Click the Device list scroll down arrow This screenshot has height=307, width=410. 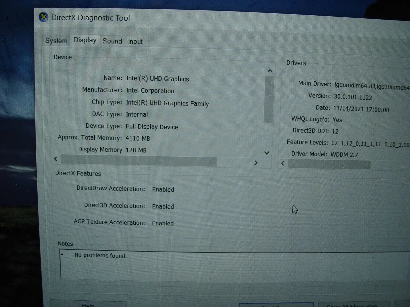click(x=267, y=153)
